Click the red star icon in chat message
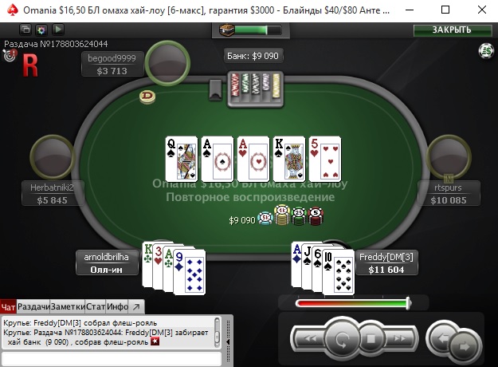The height and width of the screenshot is (367, 498). pyautogui.click(x=155, y=342)
